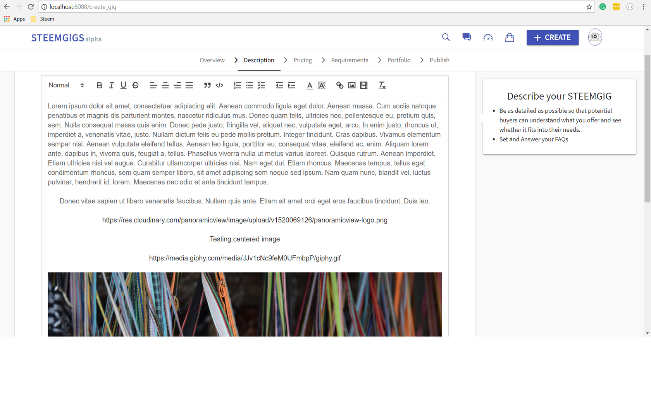Click the browser back arrow

coord(7,7)
